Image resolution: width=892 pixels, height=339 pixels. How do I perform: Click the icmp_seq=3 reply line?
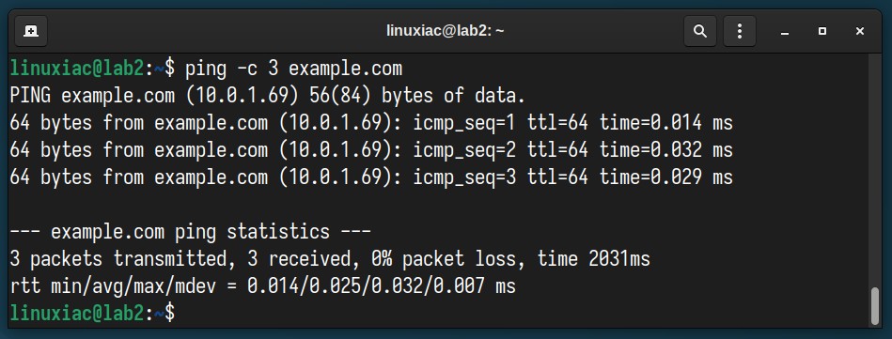(x=371, y=177)
